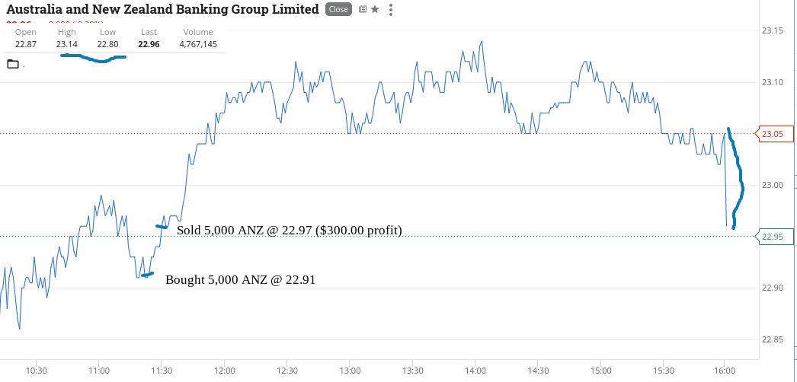
Task: Click the High value 23.14
Action: point(66,44)
